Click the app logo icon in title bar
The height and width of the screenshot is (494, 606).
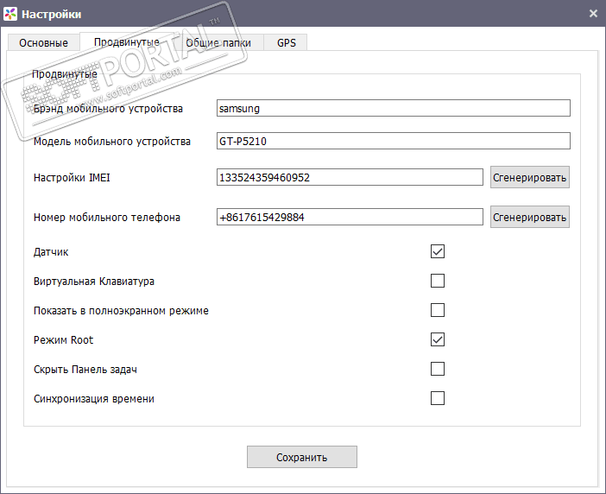click(x=10, y=14)
